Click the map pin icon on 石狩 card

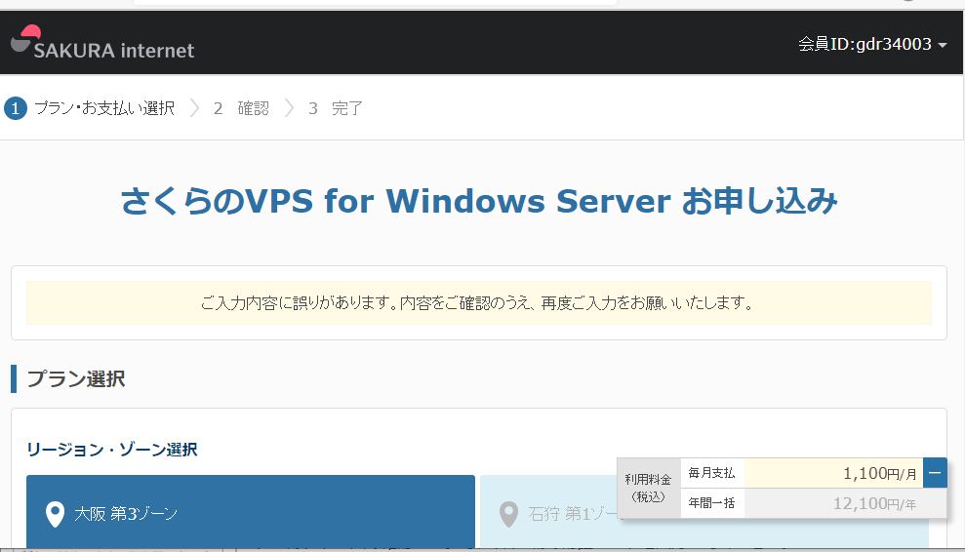click(508, 514)
